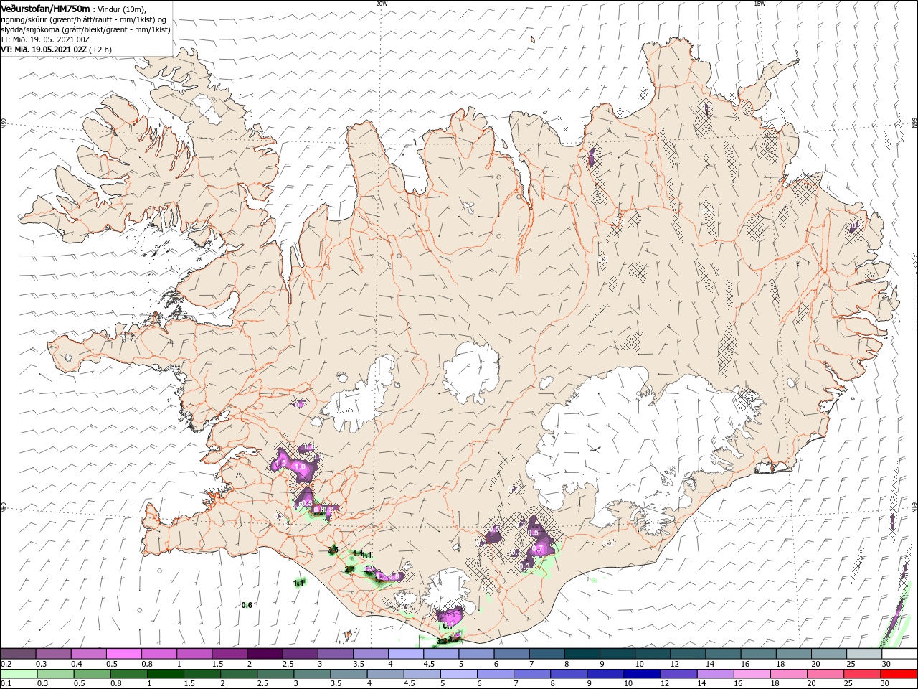Click the 20W longitude label at top
This screenshot has width=918, height=689.
[382, 4]
